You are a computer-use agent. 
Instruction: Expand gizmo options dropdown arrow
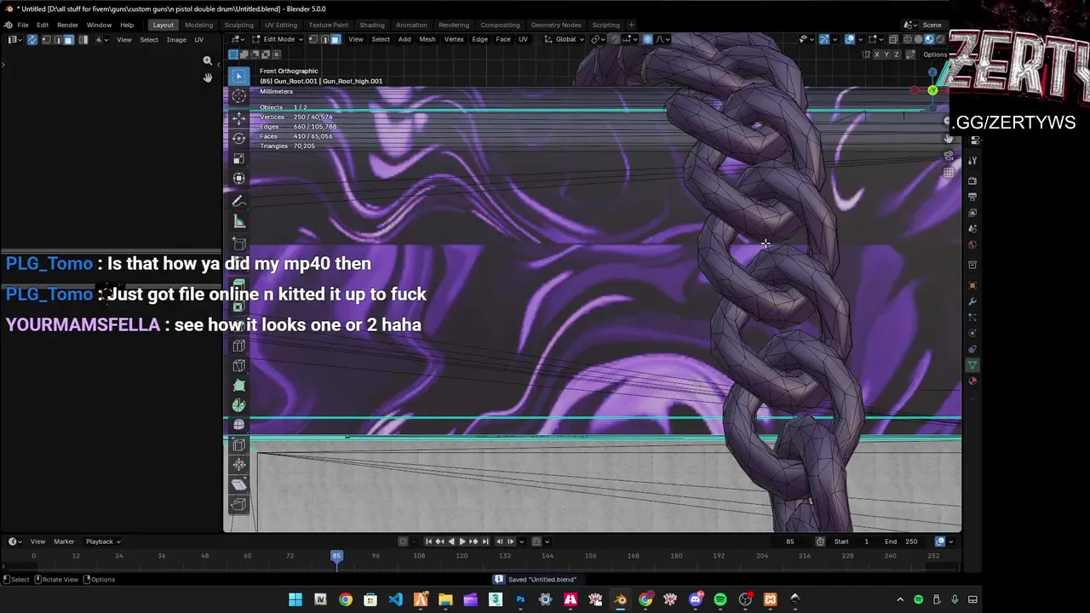tap(835, 39)
